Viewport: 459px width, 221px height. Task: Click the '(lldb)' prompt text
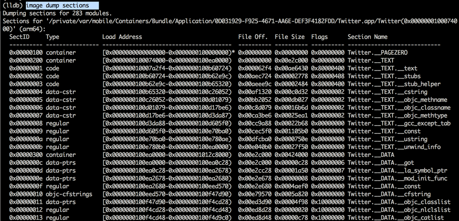tap(12, 5)
